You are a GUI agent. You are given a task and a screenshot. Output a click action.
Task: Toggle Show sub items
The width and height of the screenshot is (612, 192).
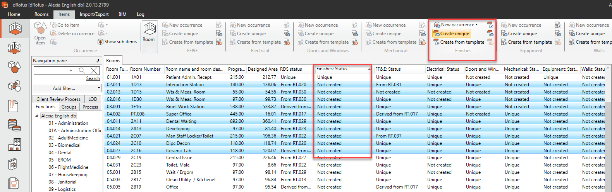(117, 42)
